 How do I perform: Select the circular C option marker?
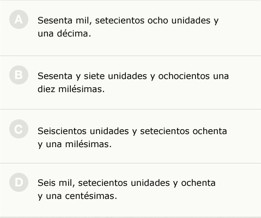point(19,129)
